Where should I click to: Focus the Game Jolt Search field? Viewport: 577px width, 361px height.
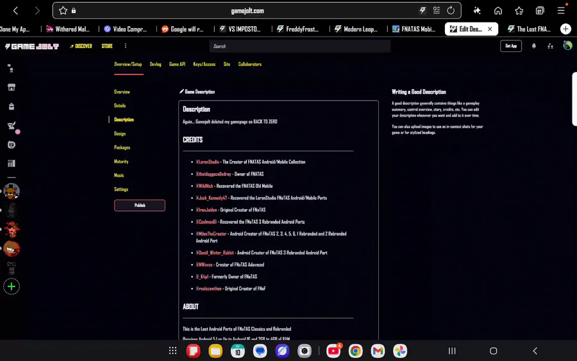point(300,46)
